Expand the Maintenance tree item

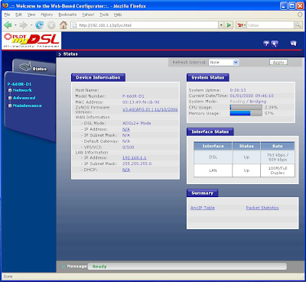point(10,105)
